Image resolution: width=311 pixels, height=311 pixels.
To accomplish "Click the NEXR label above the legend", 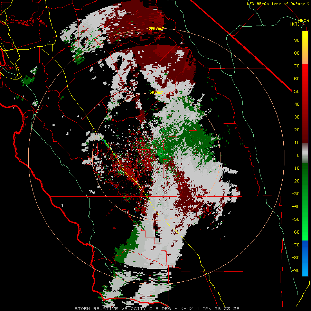I will coord(304,20).
